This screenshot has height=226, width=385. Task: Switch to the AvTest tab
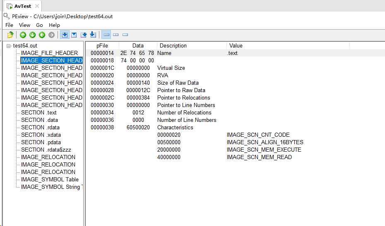(x=23, y=6)
